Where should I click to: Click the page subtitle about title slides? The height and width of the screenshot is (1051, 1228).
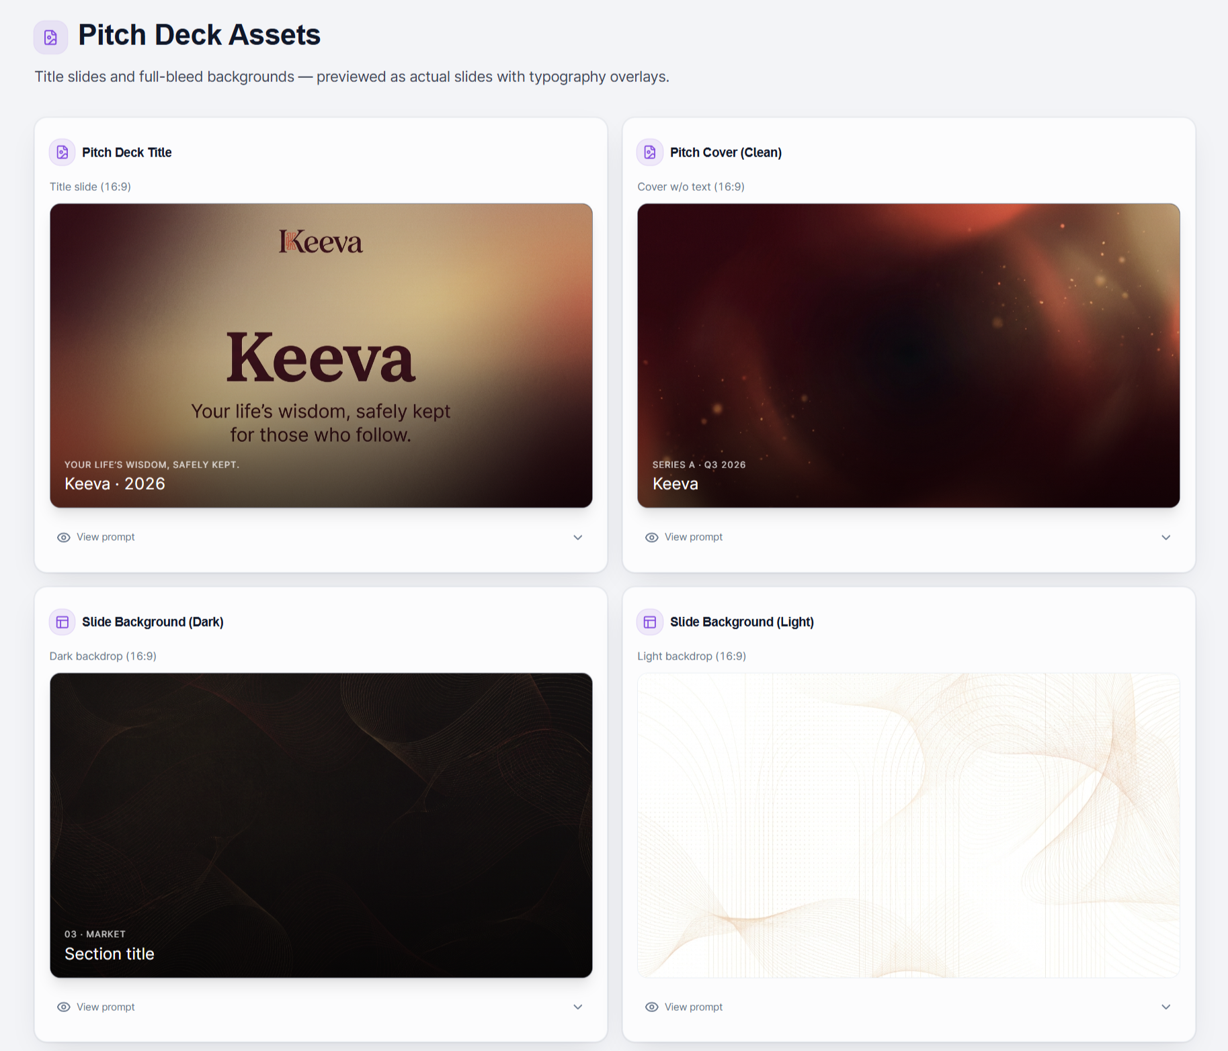pyautogui.click(x=352, y=77)
